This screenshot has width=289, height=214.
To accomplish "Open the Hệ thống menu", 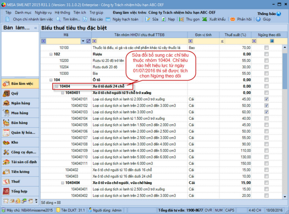I will pyautogui.click(x=62, y=13).
